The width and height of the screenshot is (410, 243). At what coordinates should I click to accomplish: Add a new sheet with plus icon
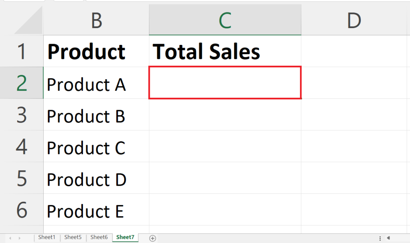[x=153, y=238]
